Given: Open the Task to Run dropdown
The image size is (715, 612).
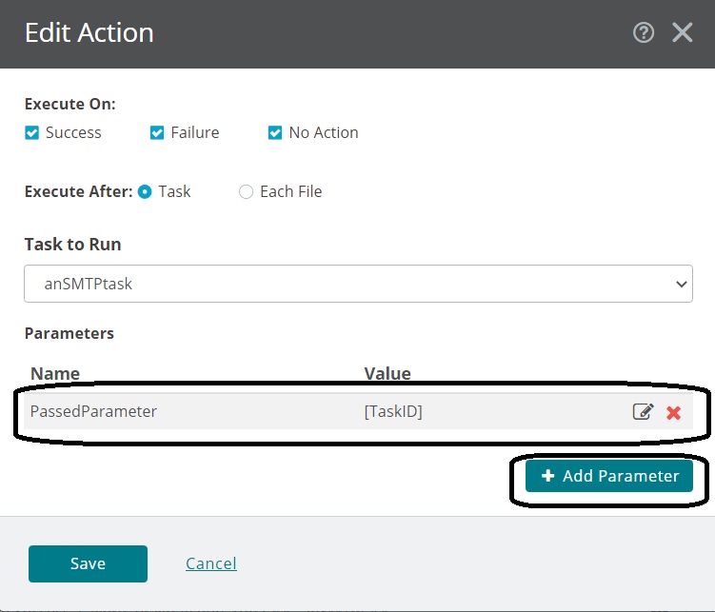Looking at the screenshot, I should pyautogui.click(x=358, y=284).
